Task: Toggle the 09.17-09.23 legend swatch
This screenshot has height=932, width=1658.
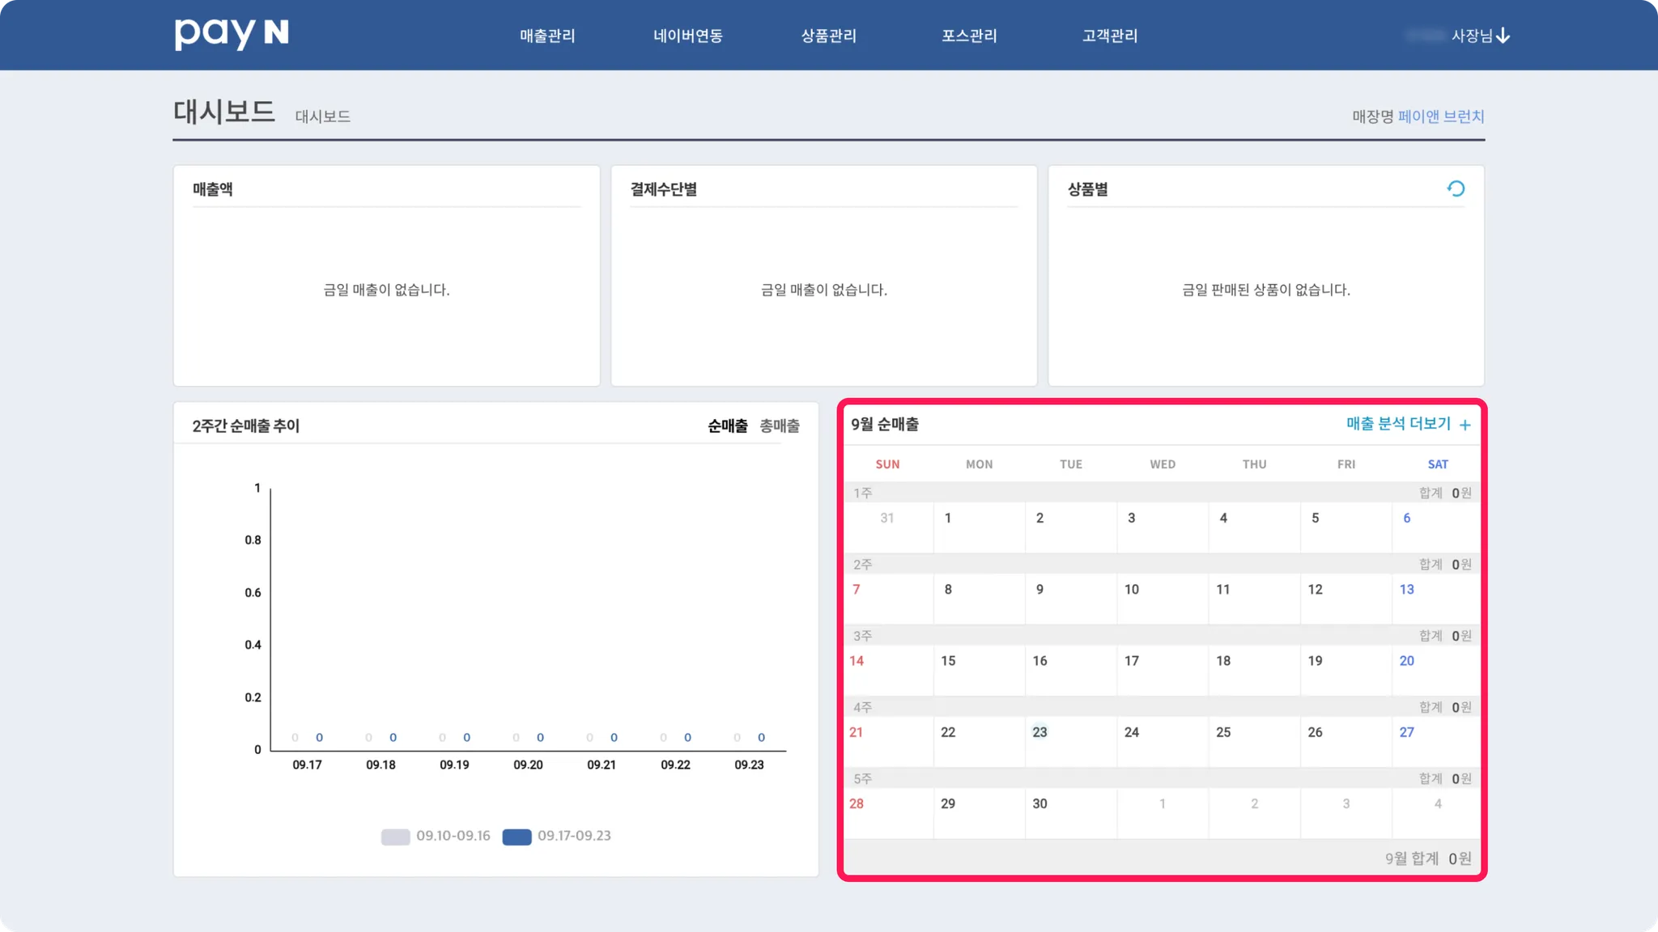Action: click(517, 837)
